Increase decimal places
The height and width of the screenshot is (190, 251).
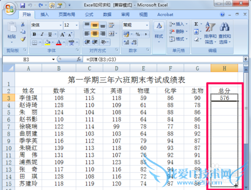(126, 42)
